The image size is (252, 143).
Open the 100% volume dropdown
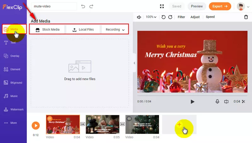tap(151, 17)
